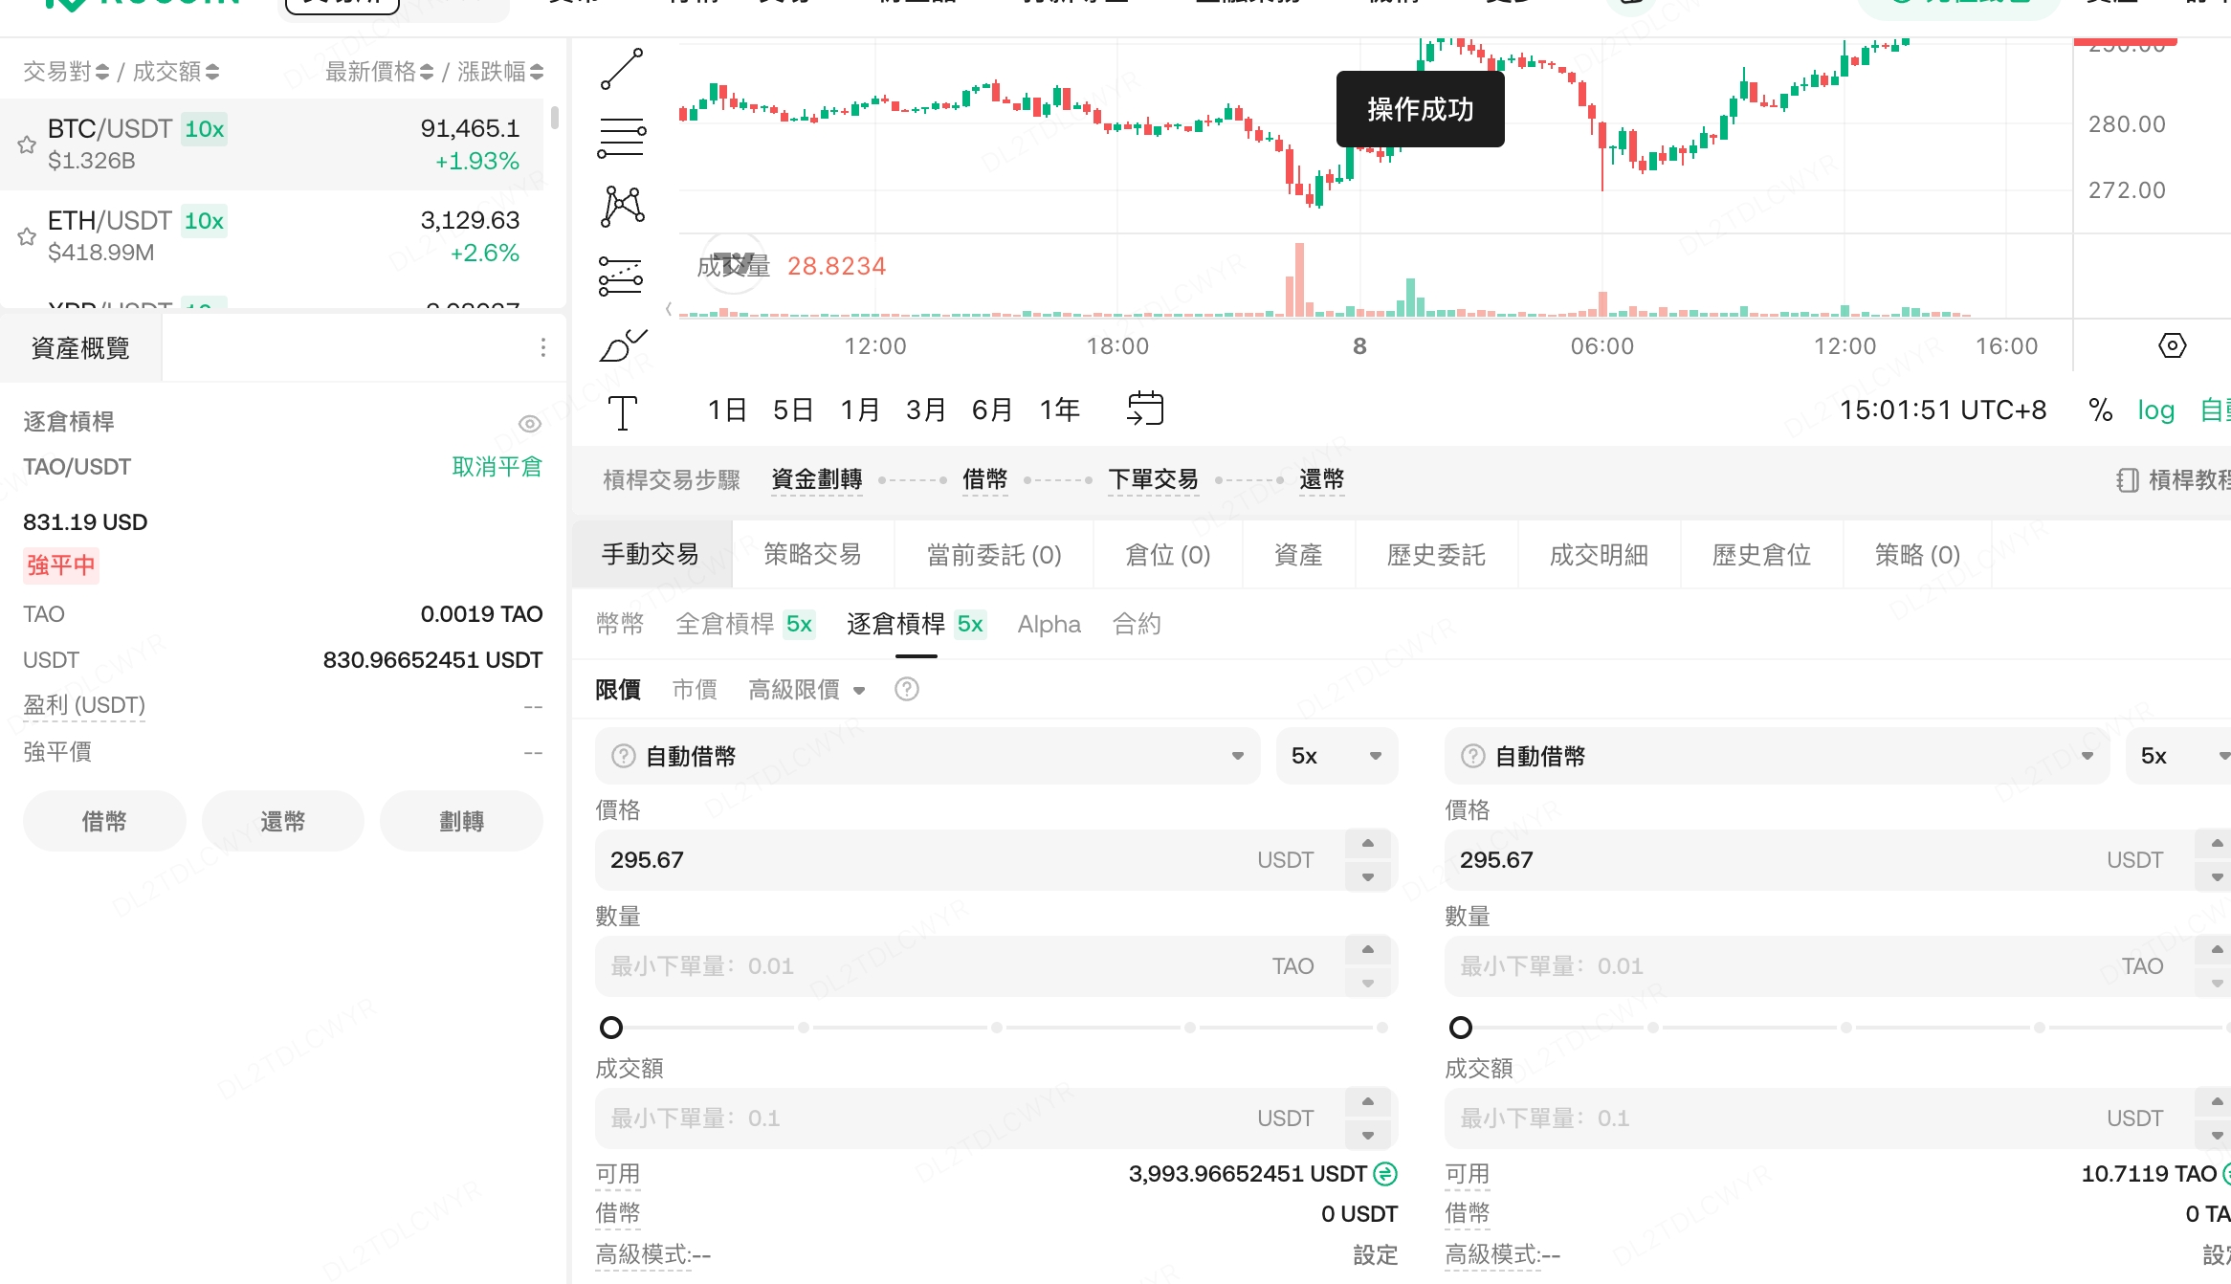Choose the pattern drawing tool
Viewport: 2231px width, 1284px height.
tap(622, 206)
